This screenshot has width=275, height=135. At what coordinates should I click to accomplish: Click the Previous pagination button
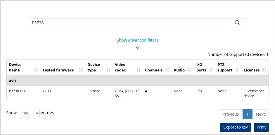click(231, 114)
